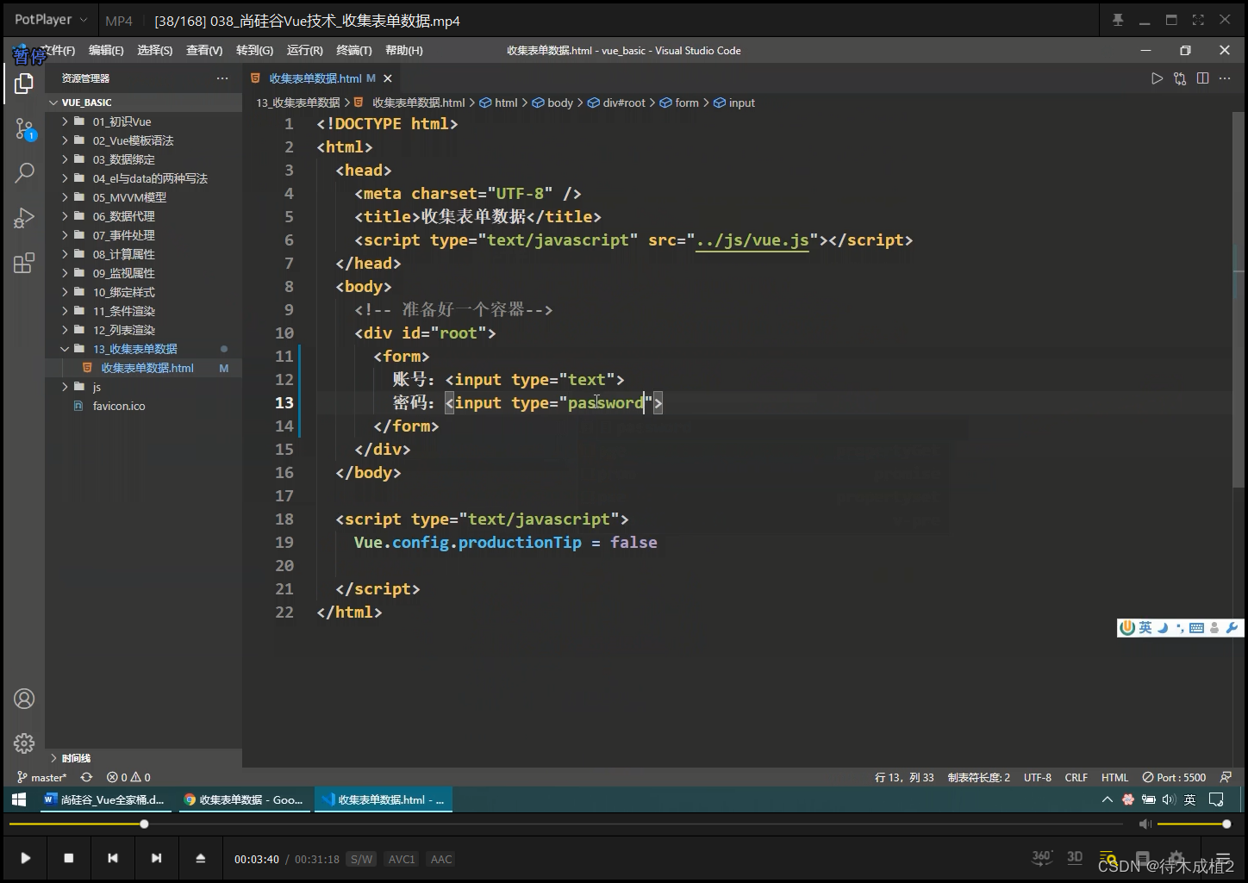Viewport: 1248px width, 883px height.
Task: Open the Manage gear in the activity bar
Action: click(x=24, y=743)
